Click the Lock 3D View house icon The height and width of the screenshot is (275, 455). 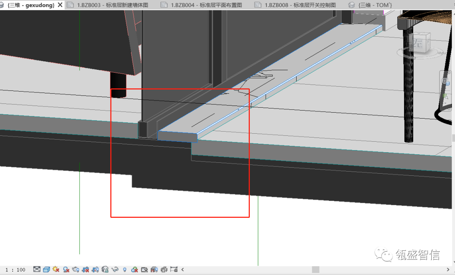coord(105,270)
